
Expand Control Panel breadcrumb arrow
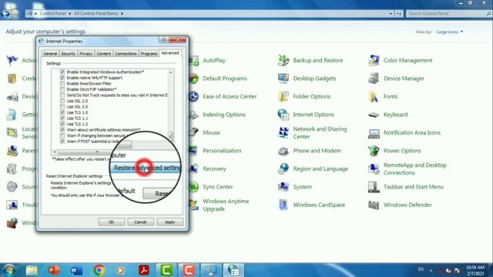point(69,14)
